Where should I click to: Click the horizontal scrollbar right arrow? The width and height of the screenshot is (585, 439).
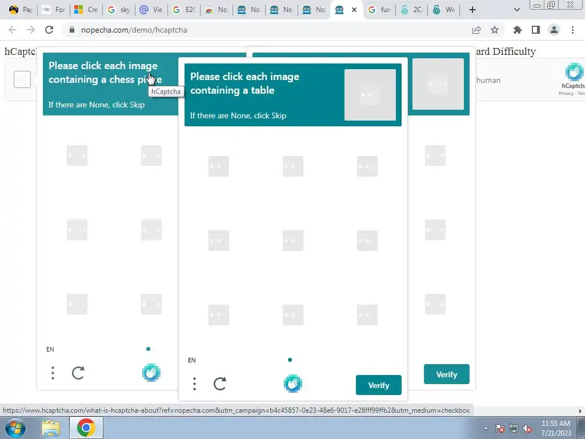click(x=580, y=410)
